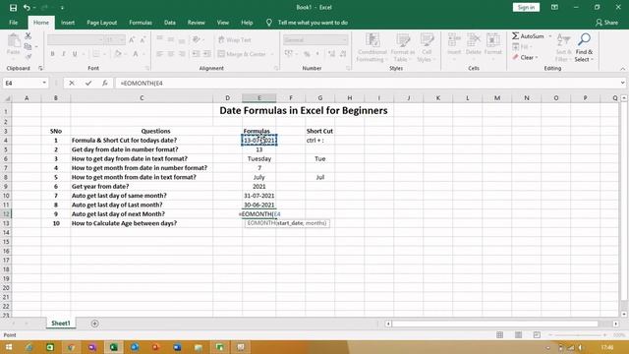The width and height of the screenshot is (629, 354).
Task: Switch to the Insert tab
Action: 68,23
